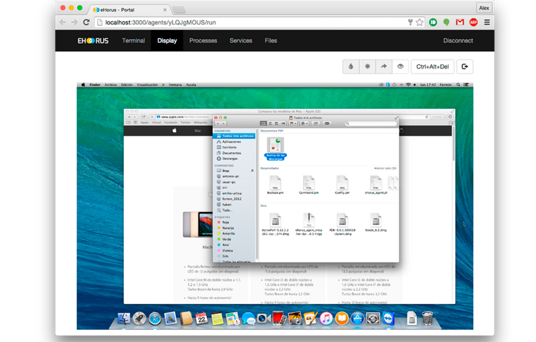The width and height of the screenshot is (536, 342).
Task: Reload the page in Chrome
Action: point(86,22)
